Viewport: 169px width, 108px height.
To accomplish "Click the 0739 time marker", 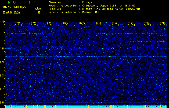I will click(x=147, y=23).
